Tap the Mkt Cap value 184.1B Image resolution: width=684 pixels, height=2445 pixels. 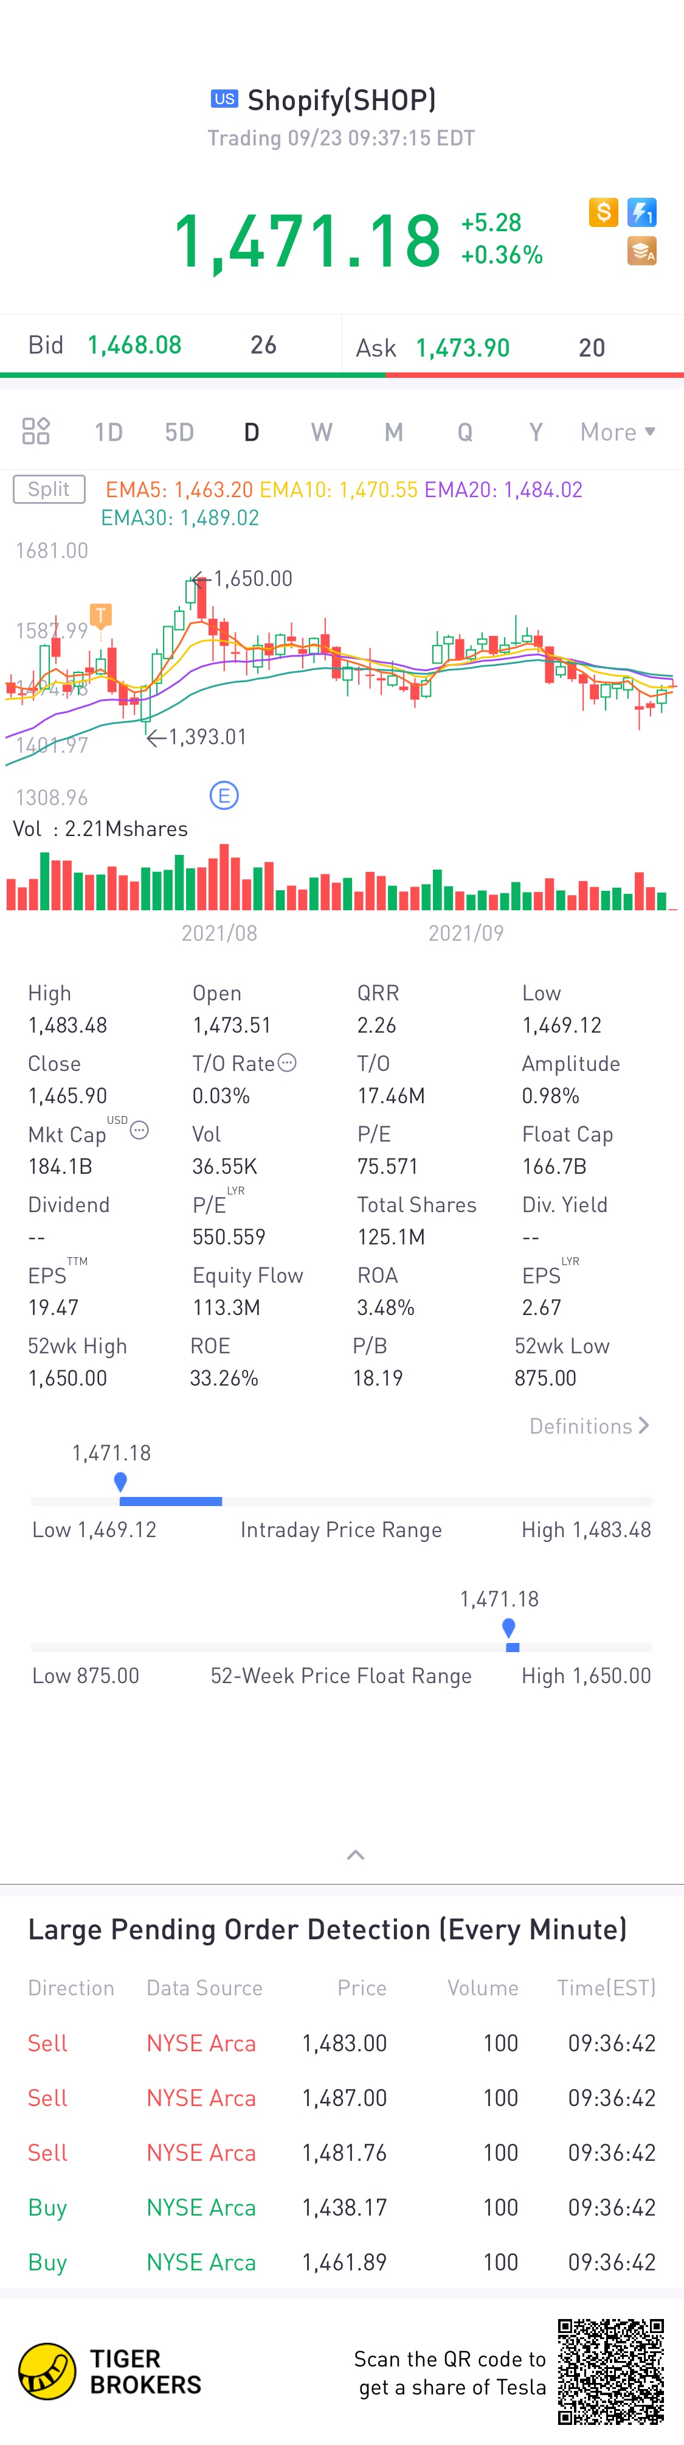click(x=61, y=1165)
